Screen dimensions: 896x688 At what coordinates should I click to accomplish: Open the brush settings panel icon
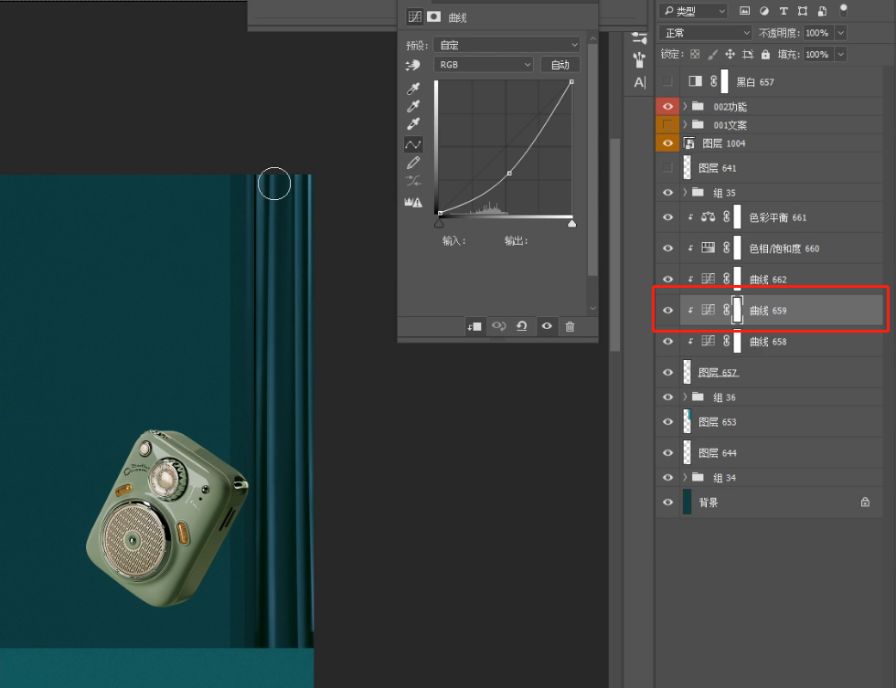[x=639, y=58]
